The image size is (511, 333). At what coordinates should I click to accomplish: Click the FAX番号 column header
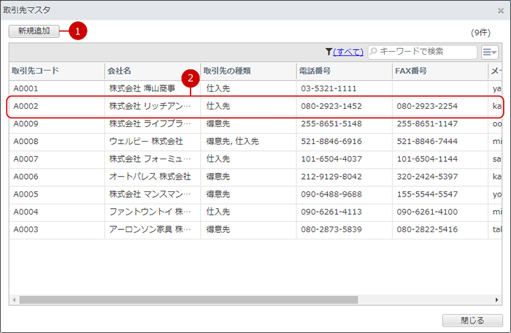[x=439, y=71]
